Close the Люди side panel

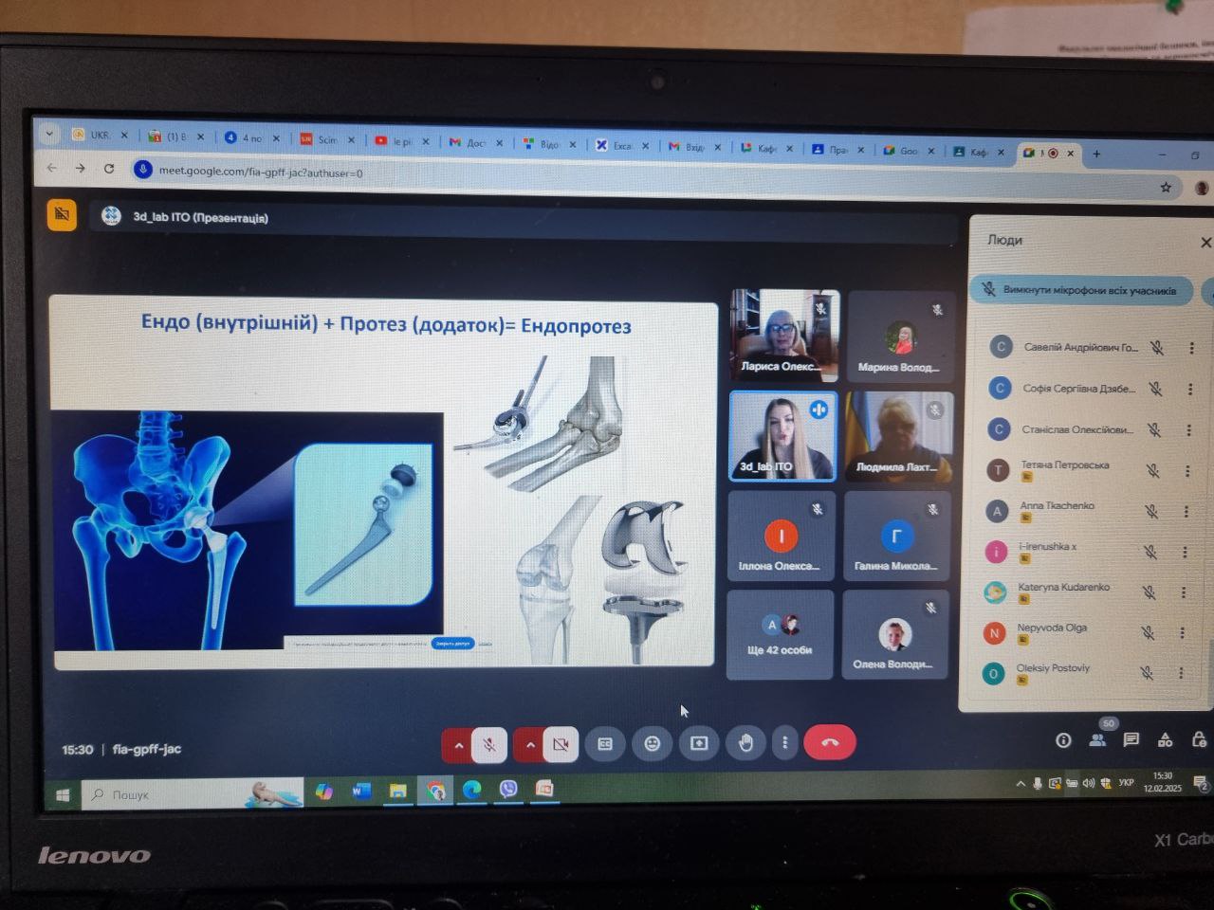(x=1205, y=243)
